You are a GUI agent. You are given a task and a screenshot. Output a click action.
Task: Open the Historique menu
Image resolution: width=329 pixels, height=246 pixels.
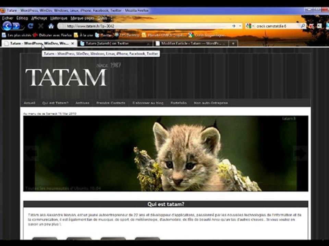[x=59, y=18]
